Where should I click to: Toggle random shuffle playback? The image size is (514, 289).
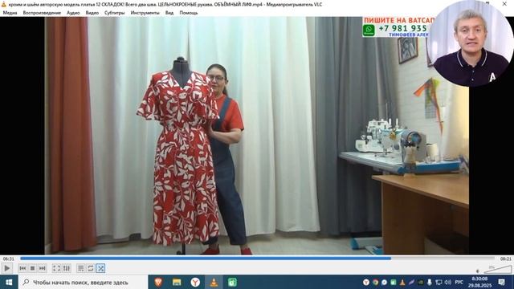(100, 268)
